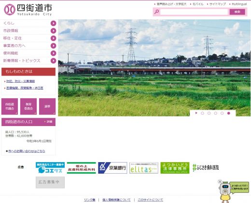Click the pink search button
The image size is (251, 203).
tap(237, 12)
